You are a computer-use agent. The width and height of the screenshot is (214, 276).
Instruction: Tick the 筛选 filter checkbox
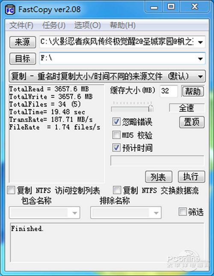(182, 212)
